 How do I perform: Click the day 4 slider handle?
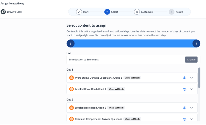[x=196, y=44]
